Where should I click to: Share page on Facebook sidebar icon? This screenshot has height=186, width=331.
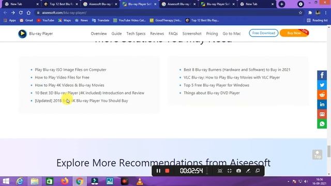tap(322, 75)
